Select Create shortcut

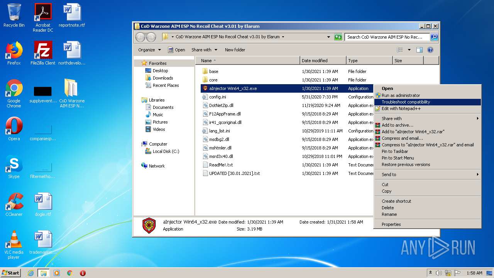click(x=428, y=201)
